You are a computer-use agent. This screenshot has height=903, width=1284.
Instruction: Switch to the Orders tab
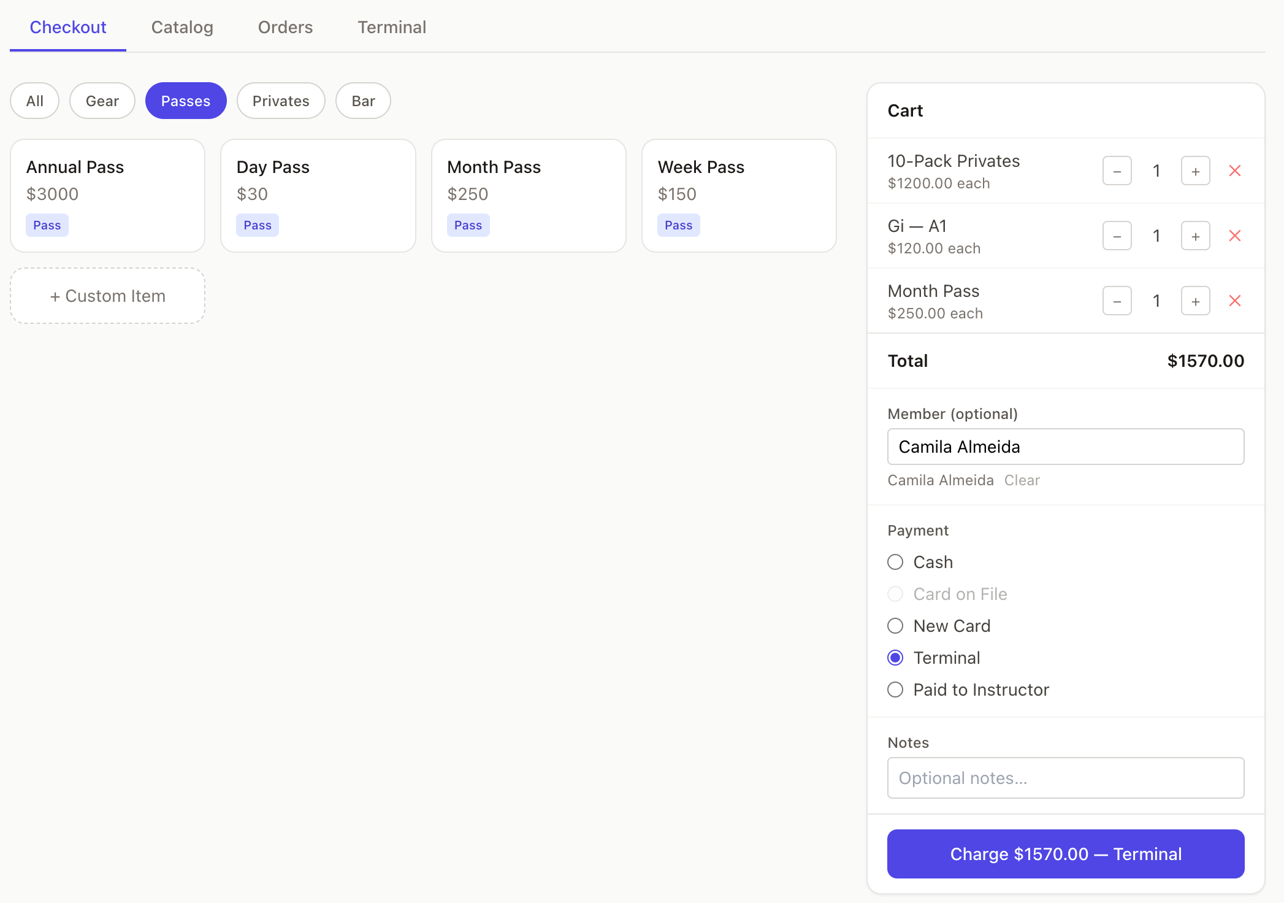pyautogui.click(x=285, y=27)
